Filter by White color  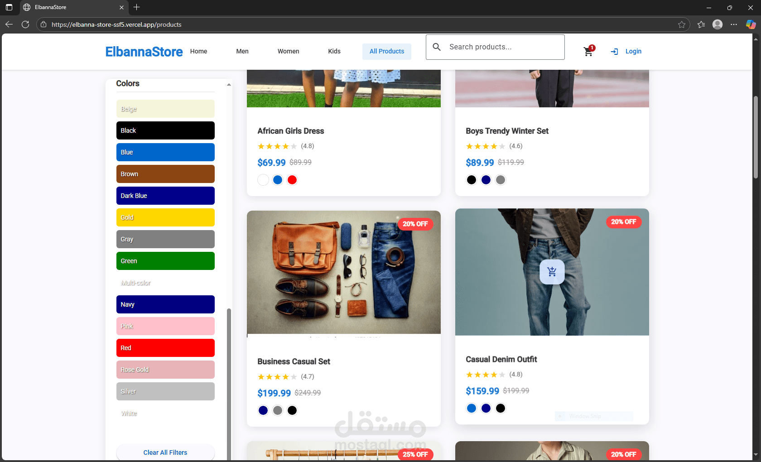click(165, 413)
